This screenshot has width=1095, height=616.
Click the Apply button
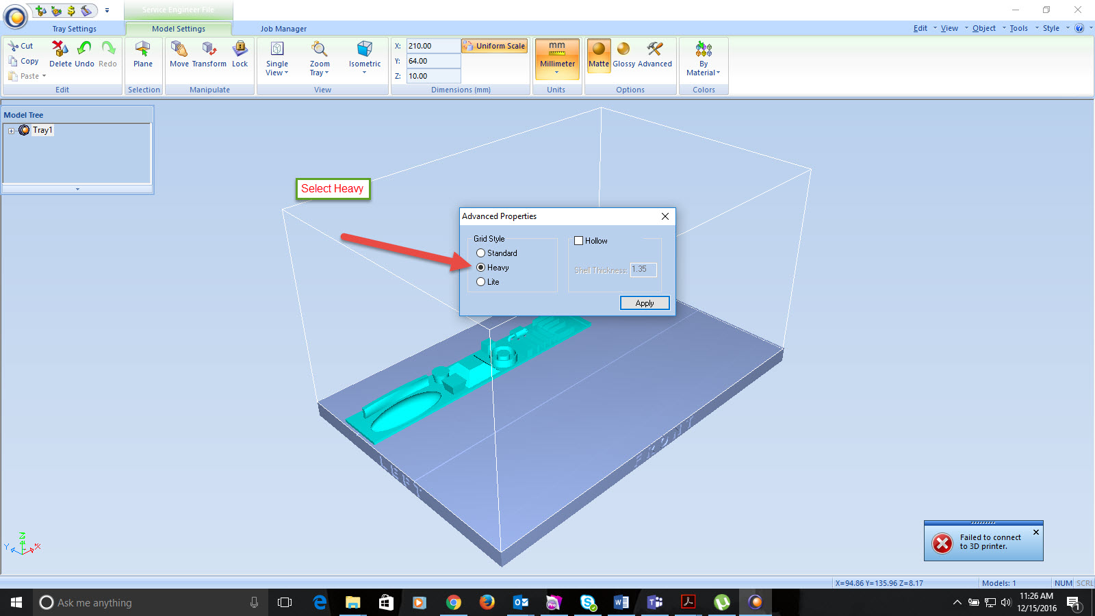[644, 303]
